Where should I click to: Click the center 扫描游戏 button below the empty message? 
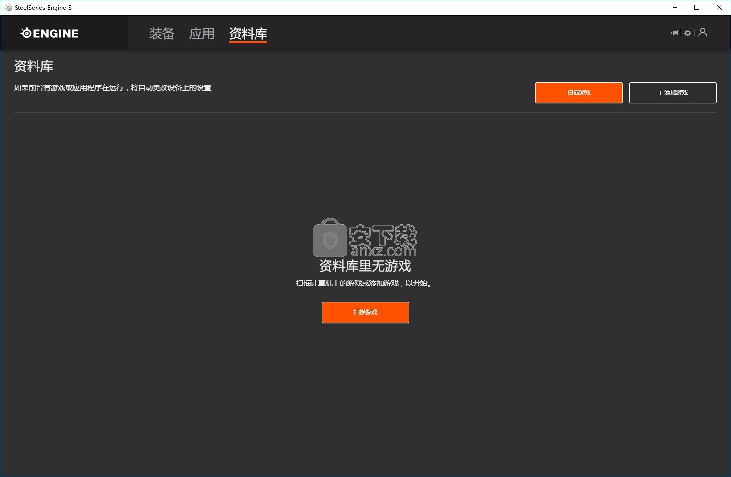tap(365, 312)
